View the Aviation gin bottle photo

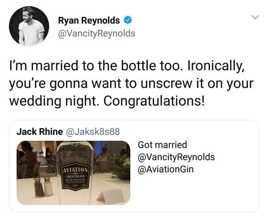[x=73, y=173]
